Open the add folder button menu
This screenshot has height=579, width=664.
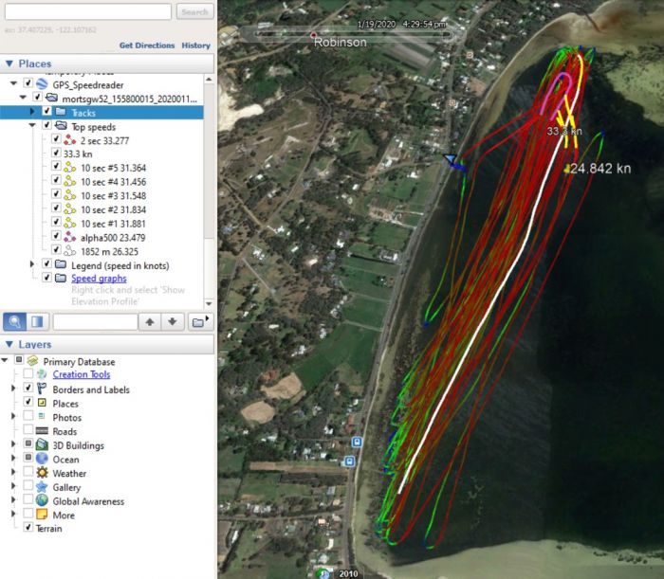point(199,322)
